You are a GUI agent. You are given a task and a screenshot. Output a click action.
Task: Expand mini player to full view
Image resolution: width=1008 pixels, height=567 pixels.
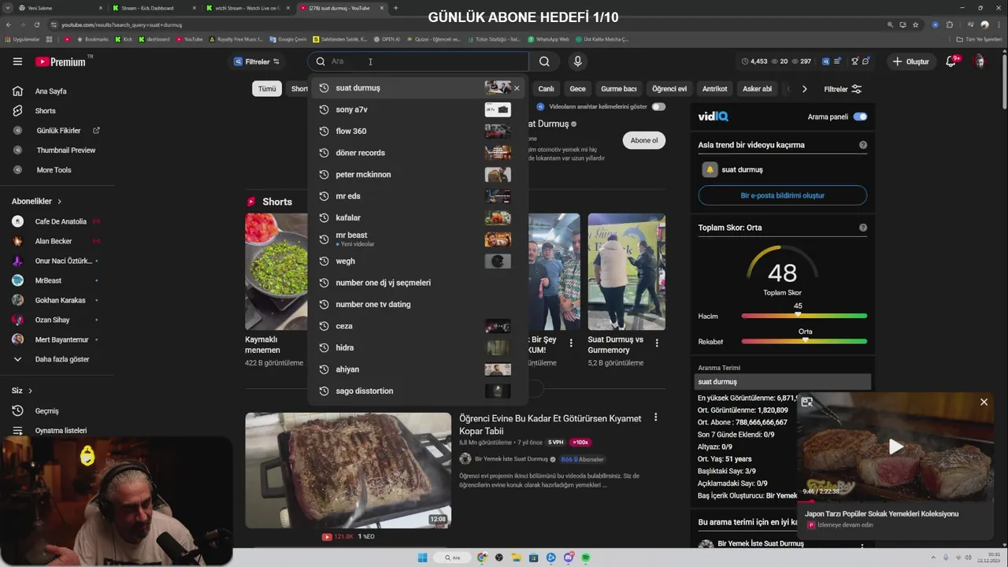(807, 402)
